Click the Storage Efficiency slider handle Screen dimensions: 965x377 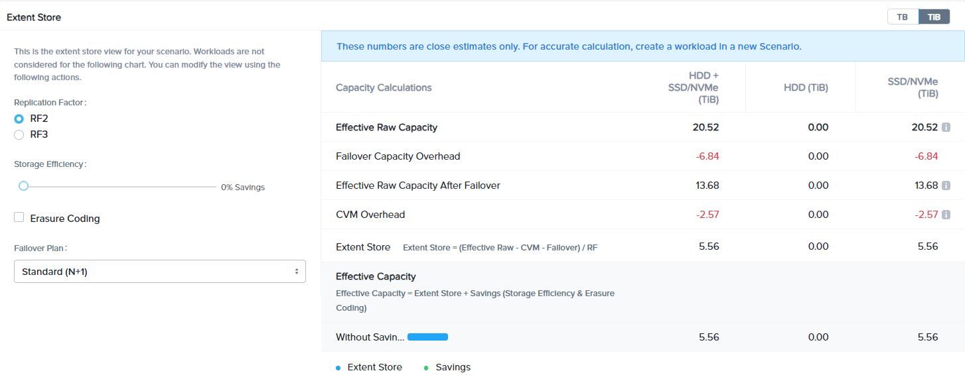tap(24, 186)
